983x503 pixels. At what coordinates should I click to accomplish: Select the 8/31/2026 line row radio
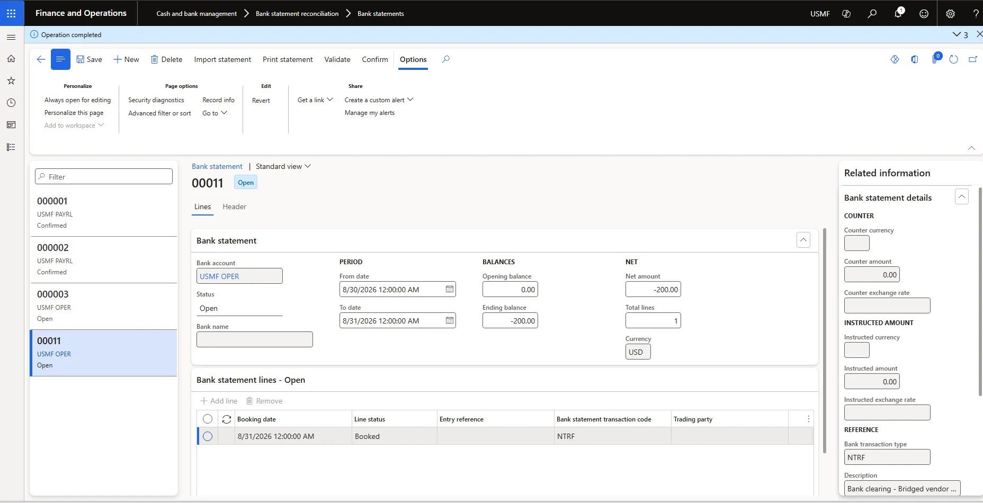208,436
